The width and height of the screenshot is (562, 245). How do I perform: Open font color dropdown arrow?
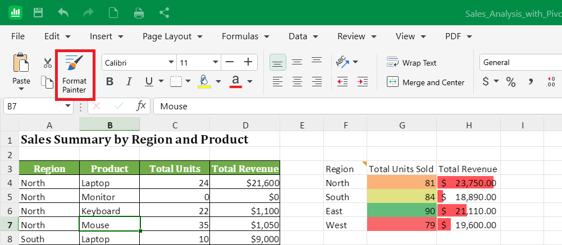click(x=250, y=81)
